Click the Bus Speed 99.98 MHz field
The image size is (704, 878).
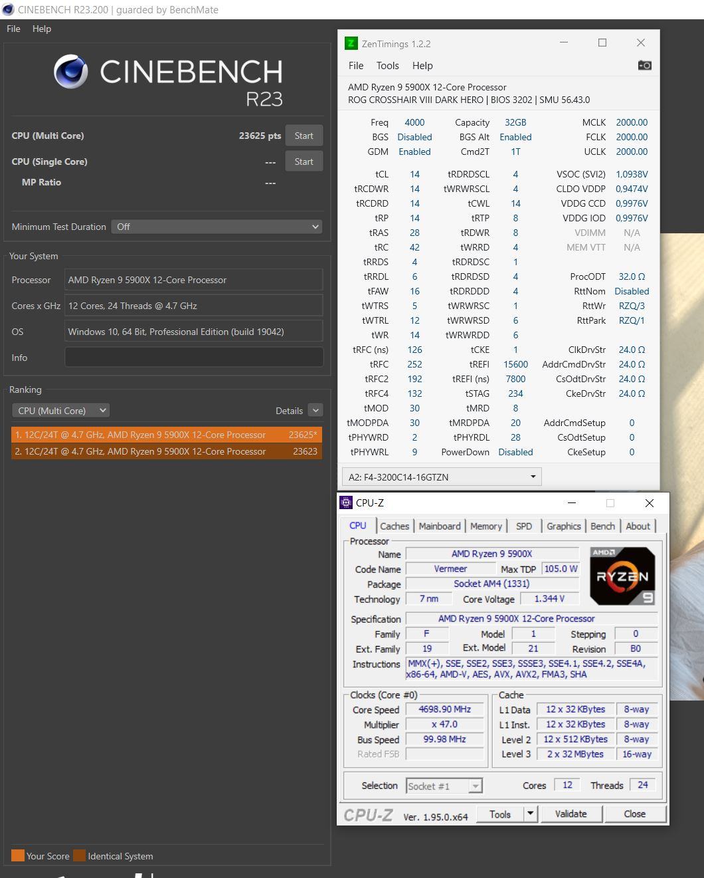click(x=445, y=739)
